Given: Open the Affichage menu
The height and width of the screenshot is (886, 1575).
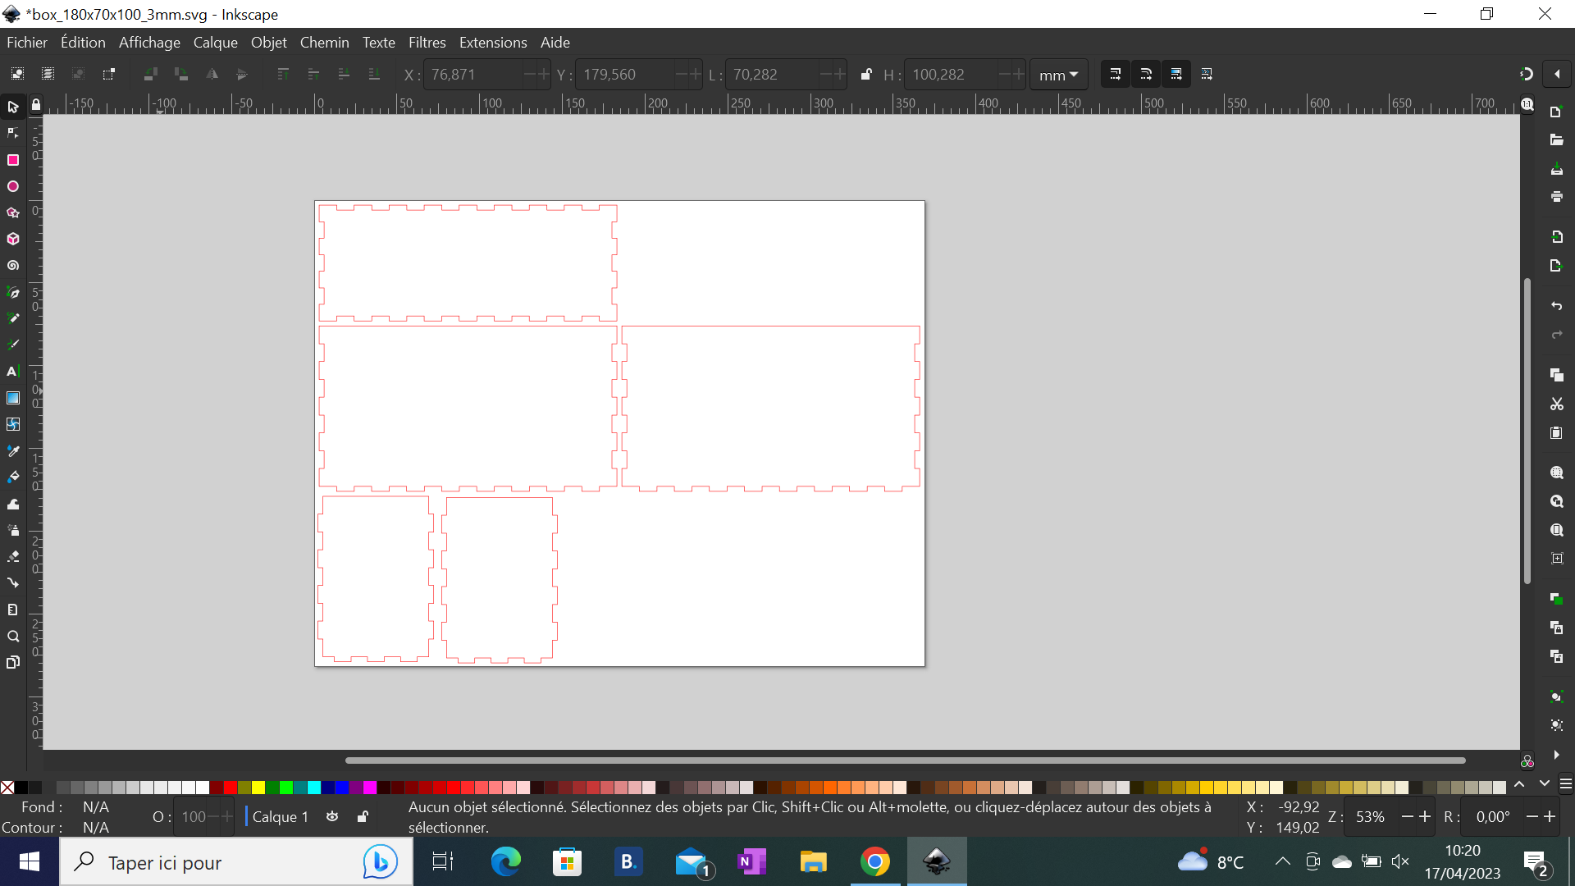Looking at the screenshot, I should (x=149, y=43).
